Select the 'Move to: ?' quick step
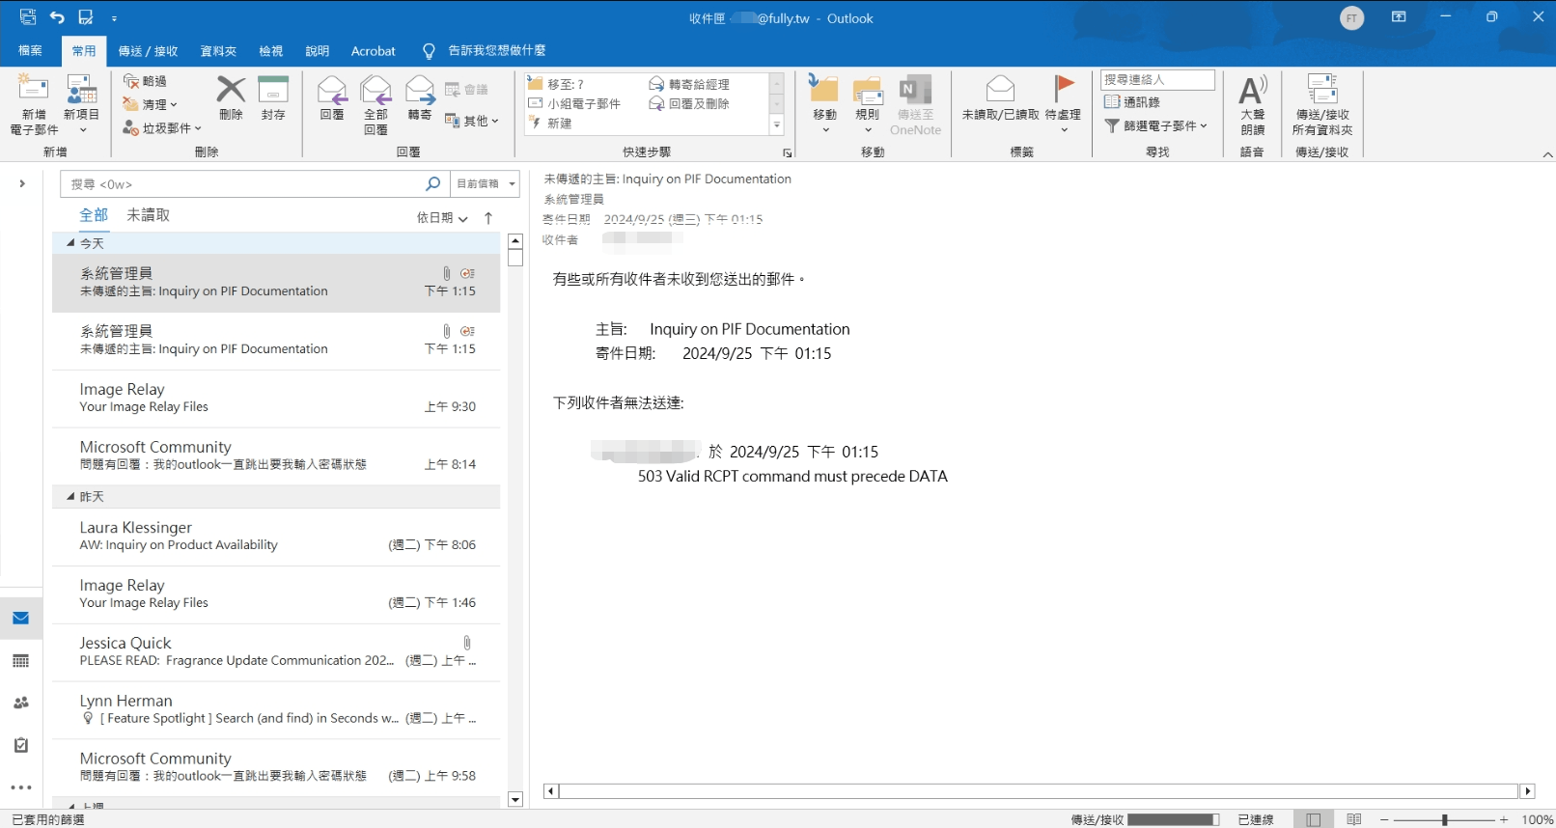Screen dimensions: 1556x828 [556, 84]
